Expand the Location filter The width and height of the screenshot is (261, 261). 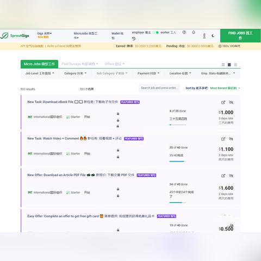[181, 73]
